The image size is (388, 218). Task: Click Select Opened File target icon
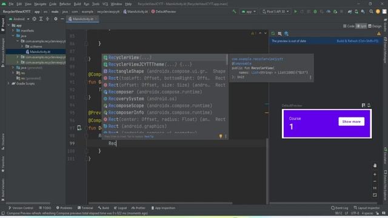click(x=34, y=19)
